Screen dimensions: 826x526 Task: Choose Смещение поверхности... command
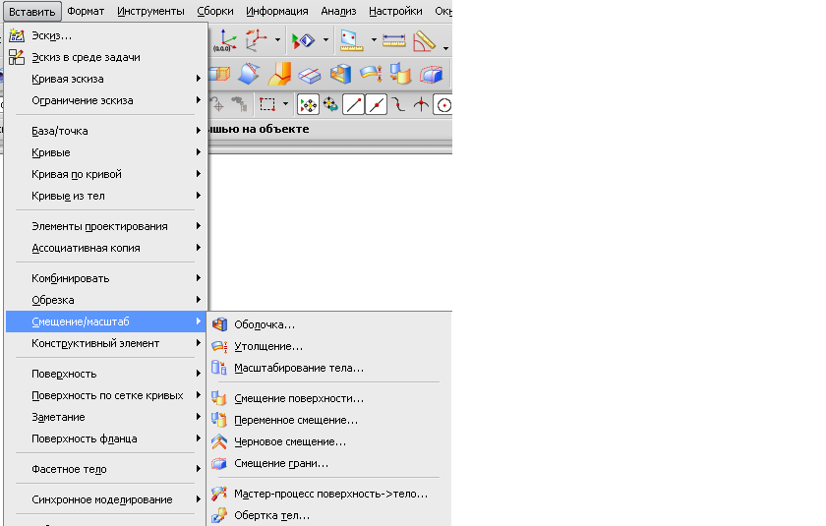coord(329,398)
